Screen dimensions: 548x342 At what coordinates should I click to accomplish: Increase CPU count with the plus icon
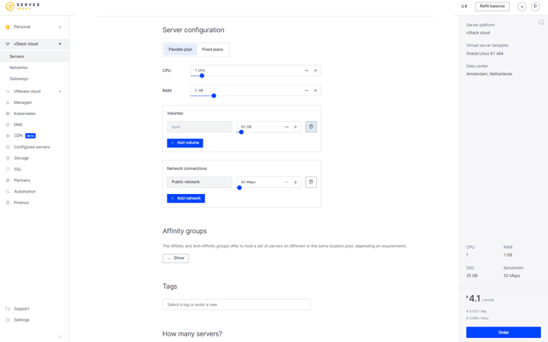[315, 70]
